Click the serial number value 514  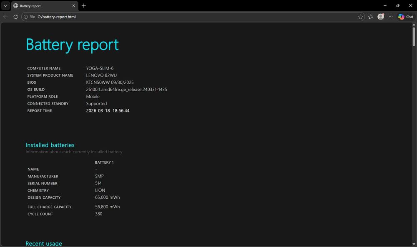click(98, 183)
